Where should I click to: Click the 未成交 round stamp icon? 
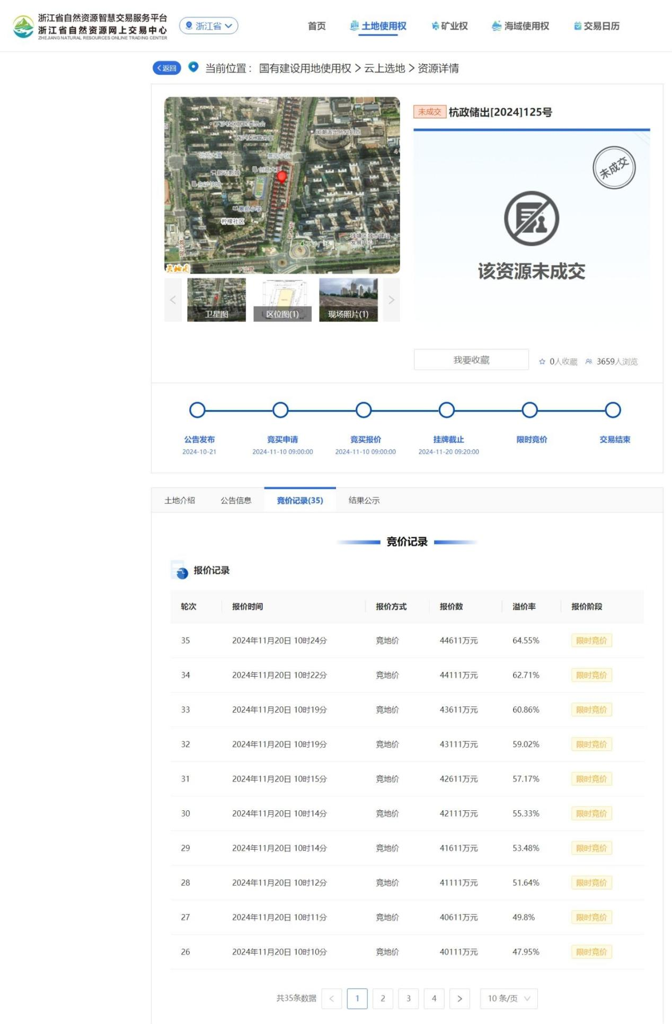tap(614, 168)
